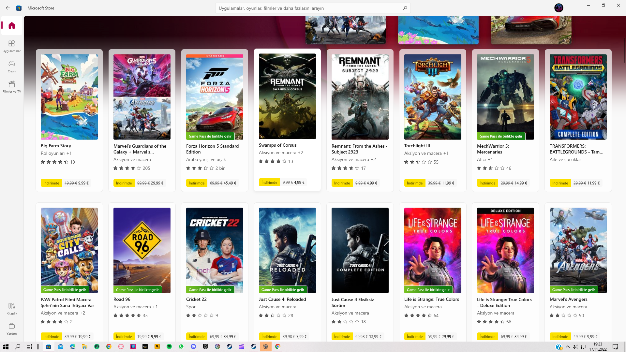Click Swamps of Corsus title link
This screenshot has height=352, width=626.
pos(277,145)
